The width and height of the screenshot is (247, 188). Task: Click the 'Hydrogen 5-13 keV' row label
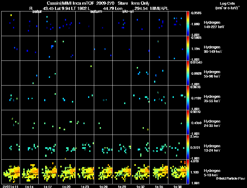tap(212, 173)
